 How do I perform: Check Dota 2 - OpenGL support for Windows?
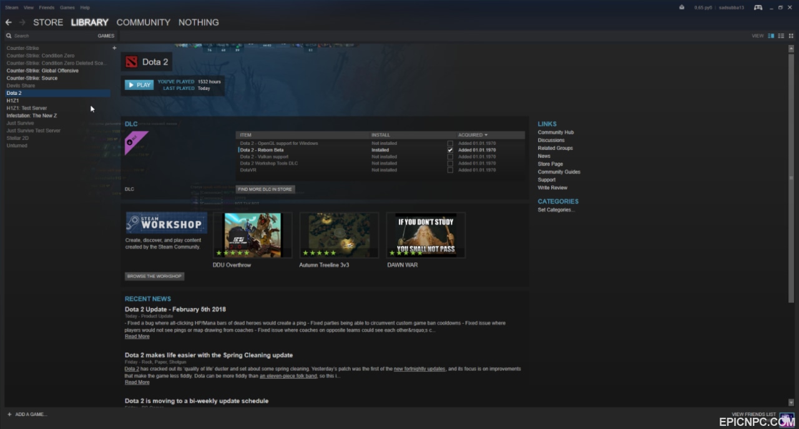click(450, 144)
